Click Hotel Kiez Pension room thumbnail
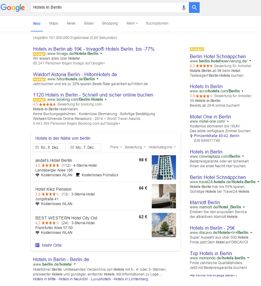The height and width of the screenshot is (286, 261). click(x=164, y=196)
